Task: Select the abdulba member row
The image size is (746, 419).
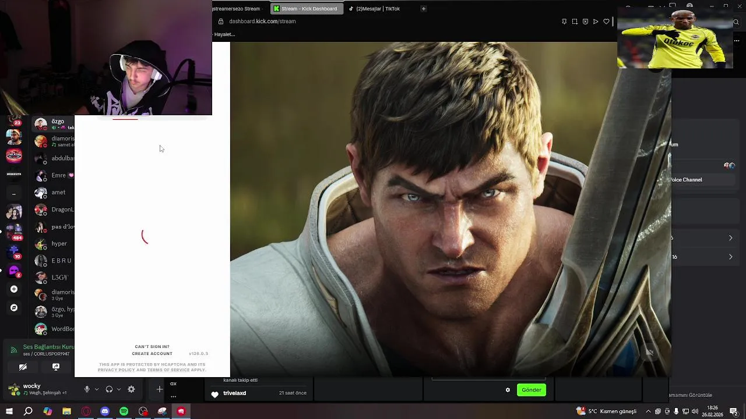Action: [54, 158]
